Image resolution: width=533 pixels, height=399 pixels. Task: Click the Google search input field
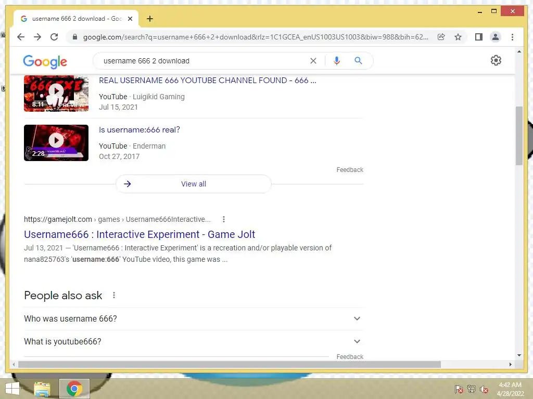coord(204,61)
